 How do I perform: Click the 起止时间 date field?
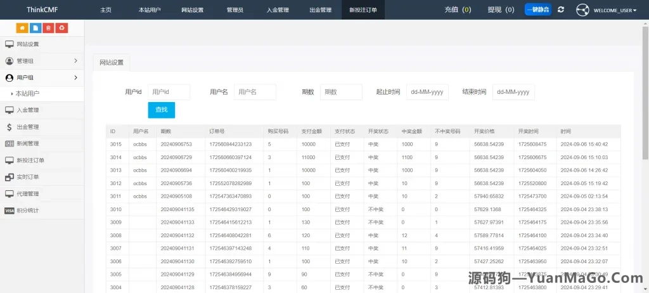click(x=427, y=92)
